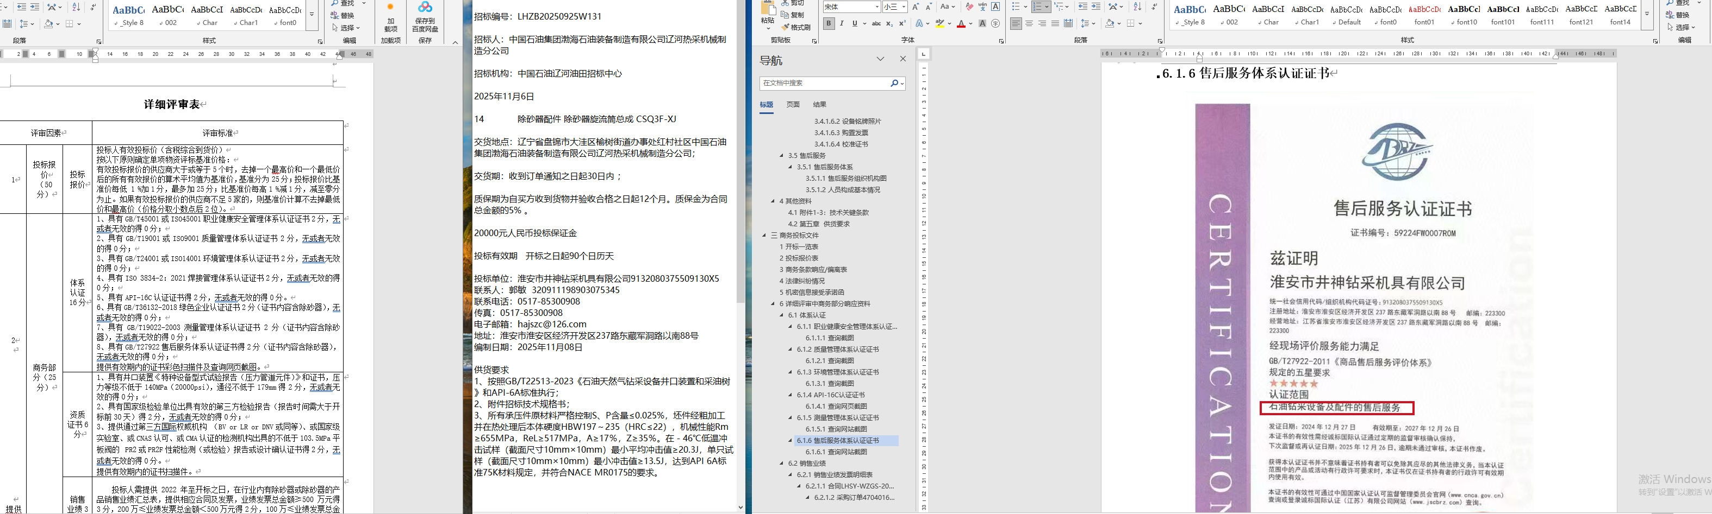Apply yellow text highlight color
Screen dimensions: 1712x514
939,23
